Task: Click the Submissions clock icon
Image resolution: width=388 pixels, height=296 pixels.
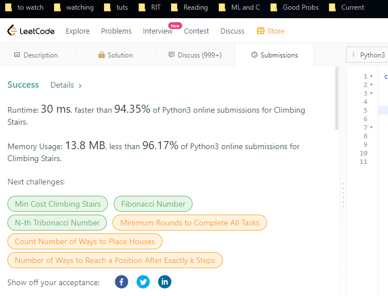Action: coord(255,55)
